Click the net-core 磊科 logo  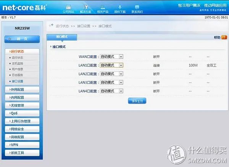[x=24, y=8]
